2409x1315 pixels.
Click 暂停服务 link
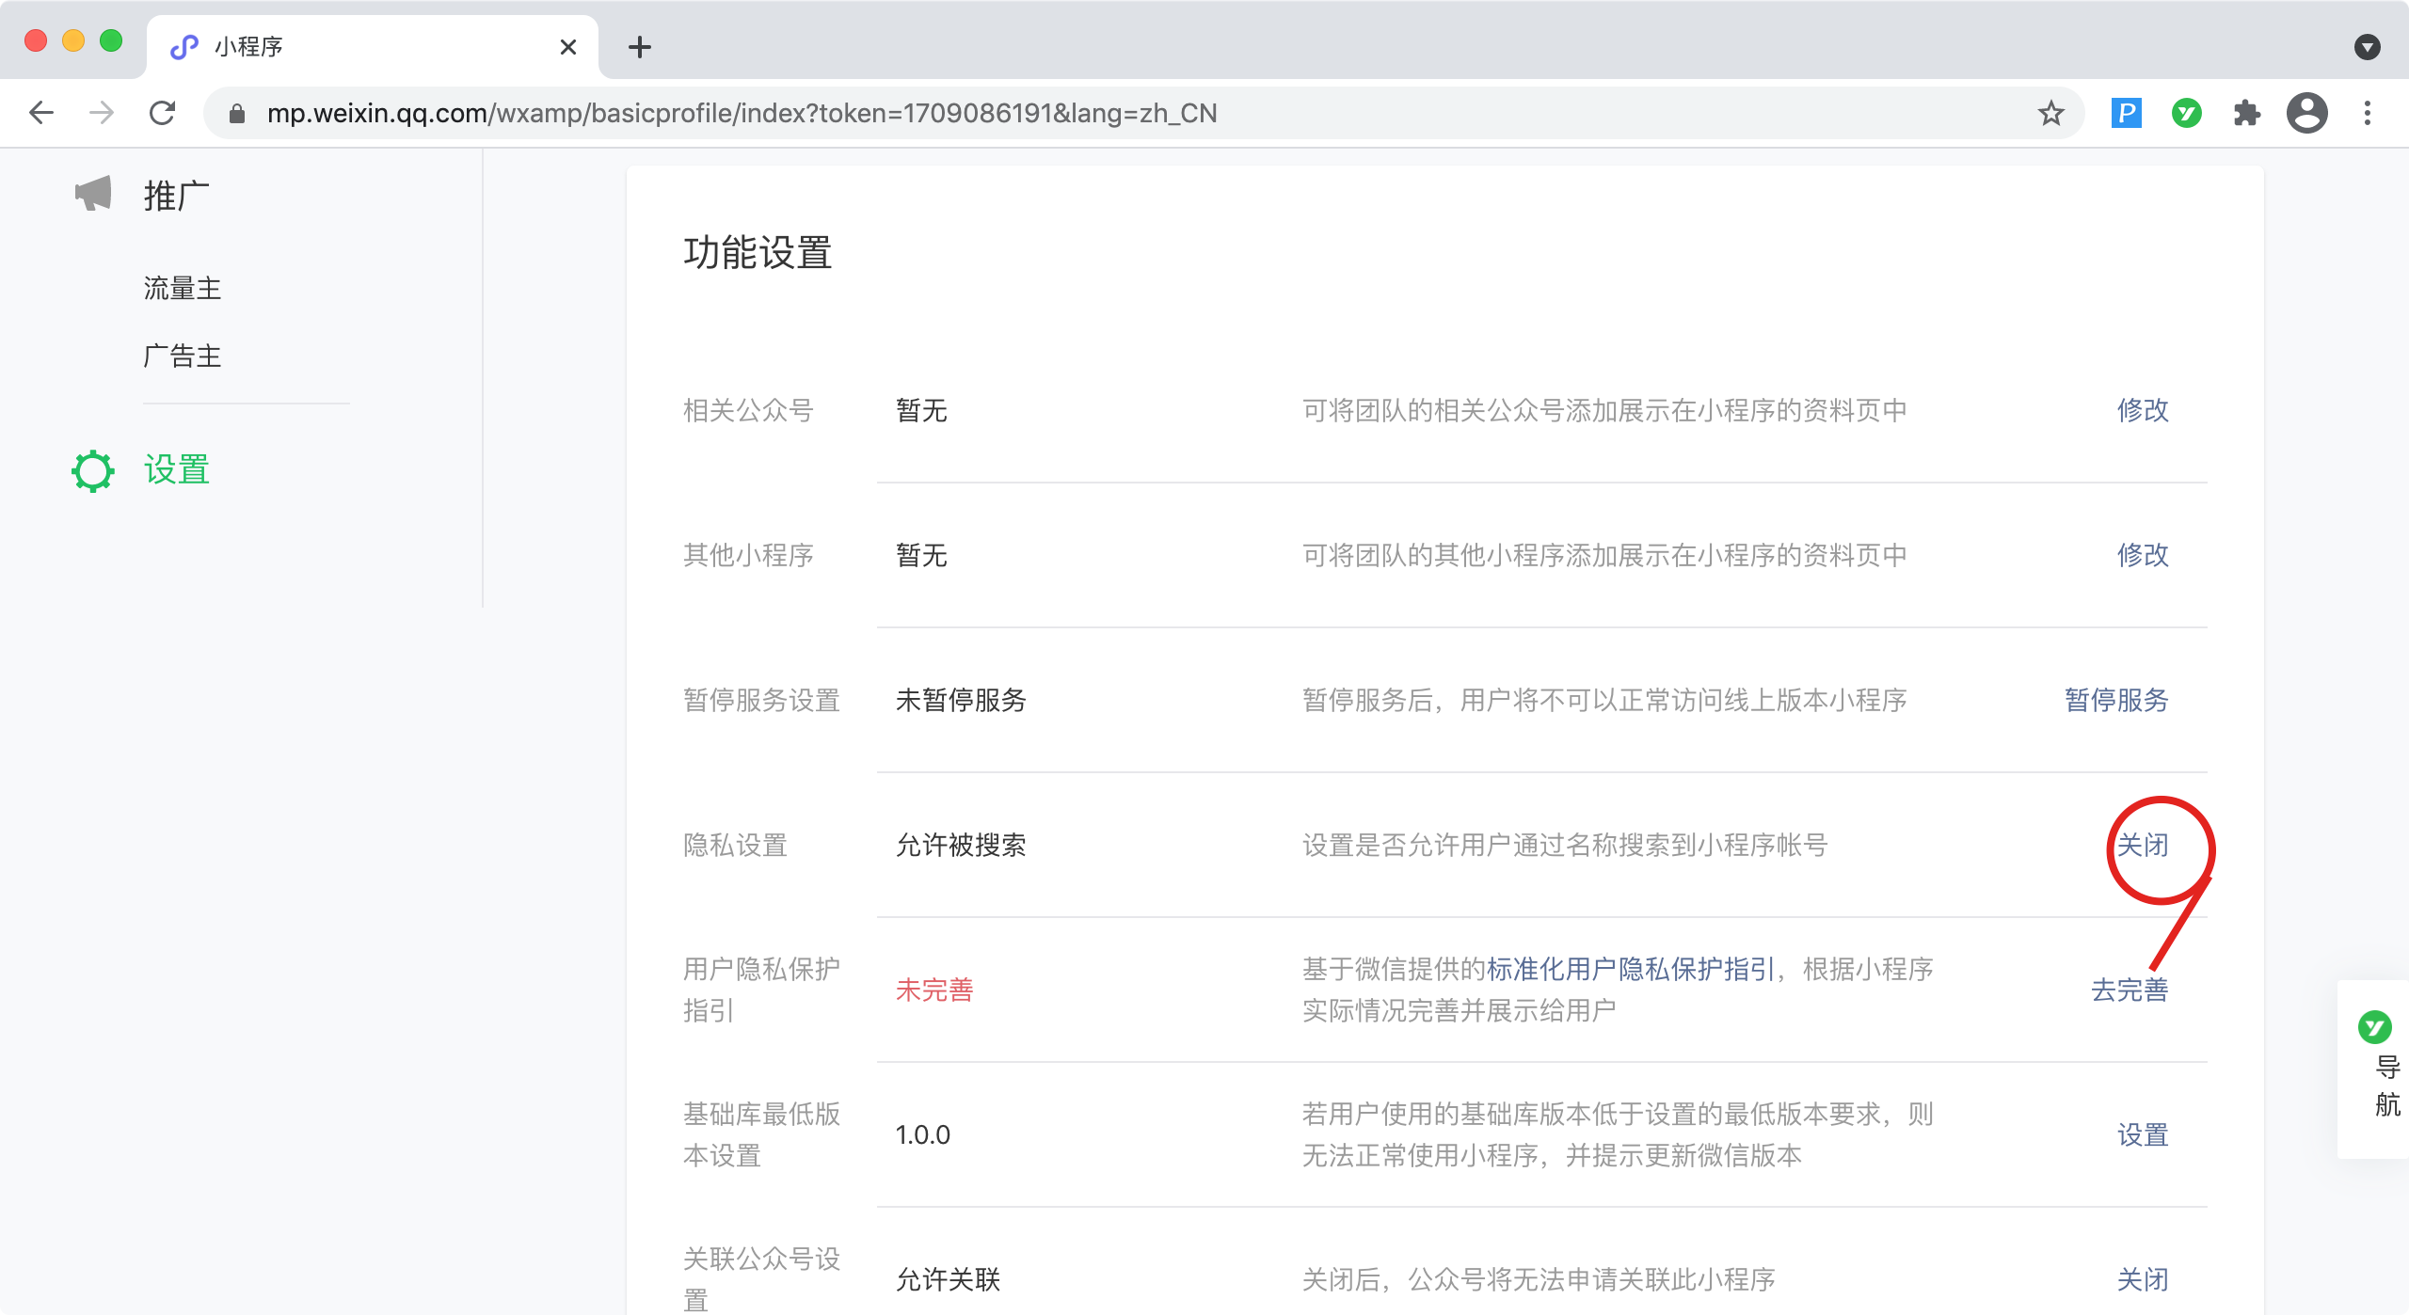click(2116, 700)
